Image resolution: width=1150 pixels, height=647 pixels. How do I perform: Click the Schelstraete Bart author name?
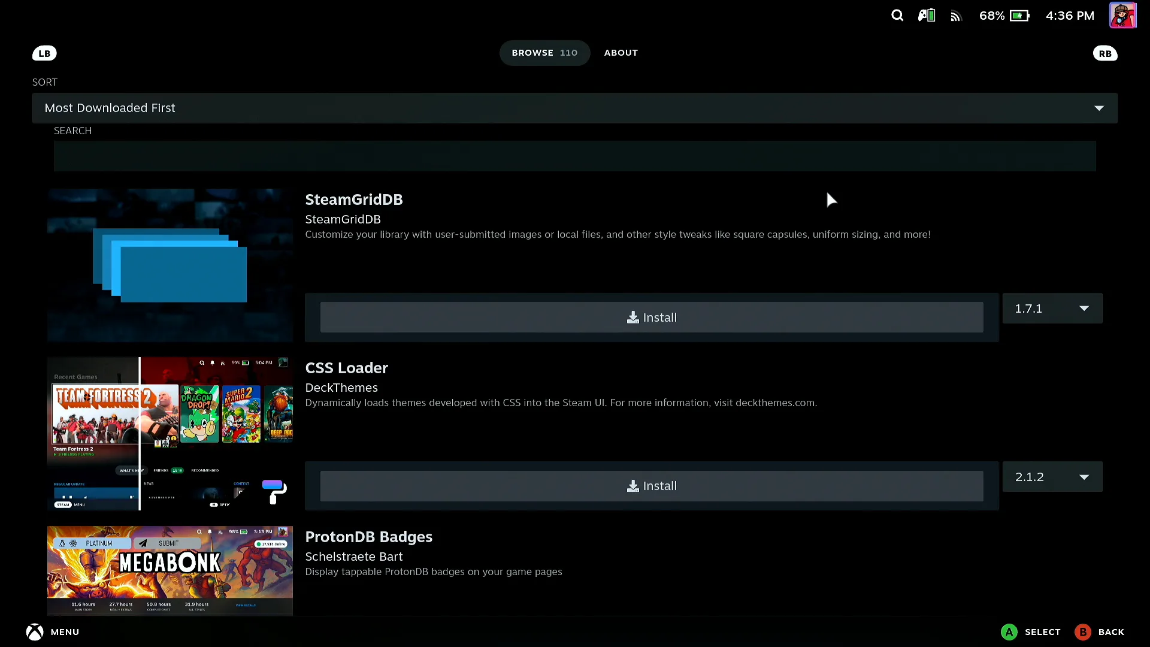tap(354, 557)
